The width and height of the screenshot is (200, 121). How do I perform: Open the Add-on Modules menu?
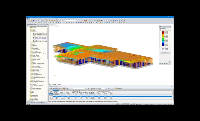tap(64, 19)
